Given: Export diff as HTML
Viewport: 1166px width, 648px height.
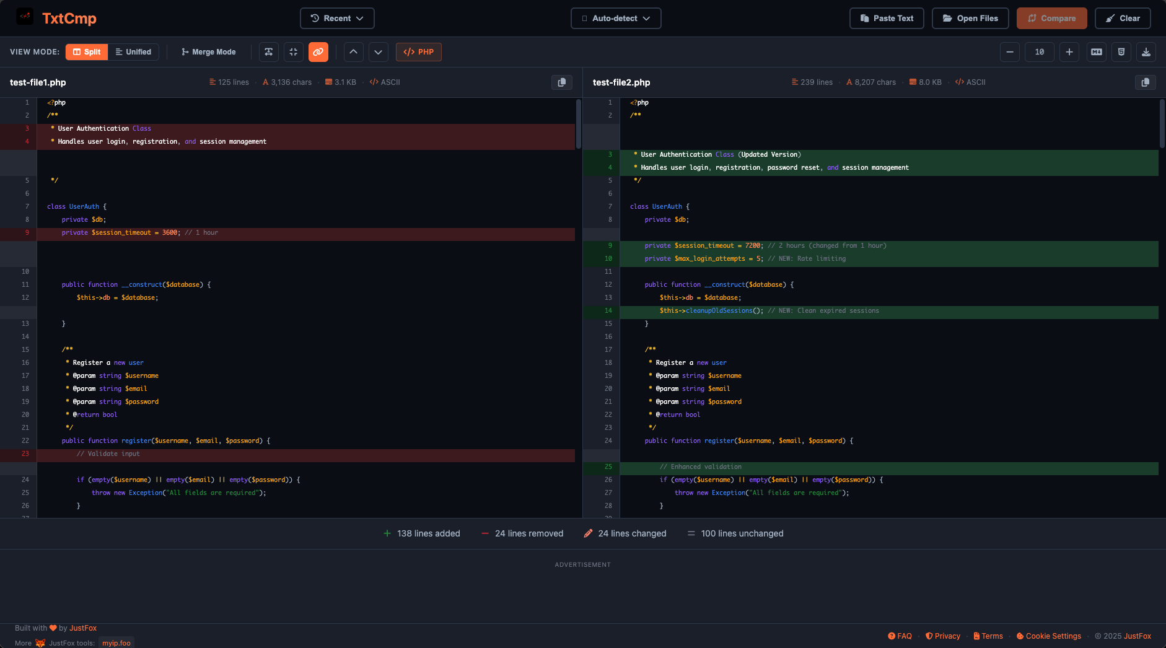Looking at the screenshot, I should pos(1121,52).
